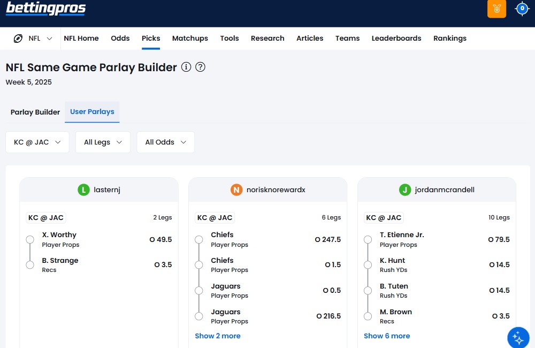Go to the Matchups menu item

190,39
